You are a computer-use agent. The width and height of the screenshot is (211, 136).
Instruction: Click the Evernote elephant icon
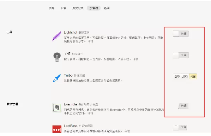coord(57,108)
